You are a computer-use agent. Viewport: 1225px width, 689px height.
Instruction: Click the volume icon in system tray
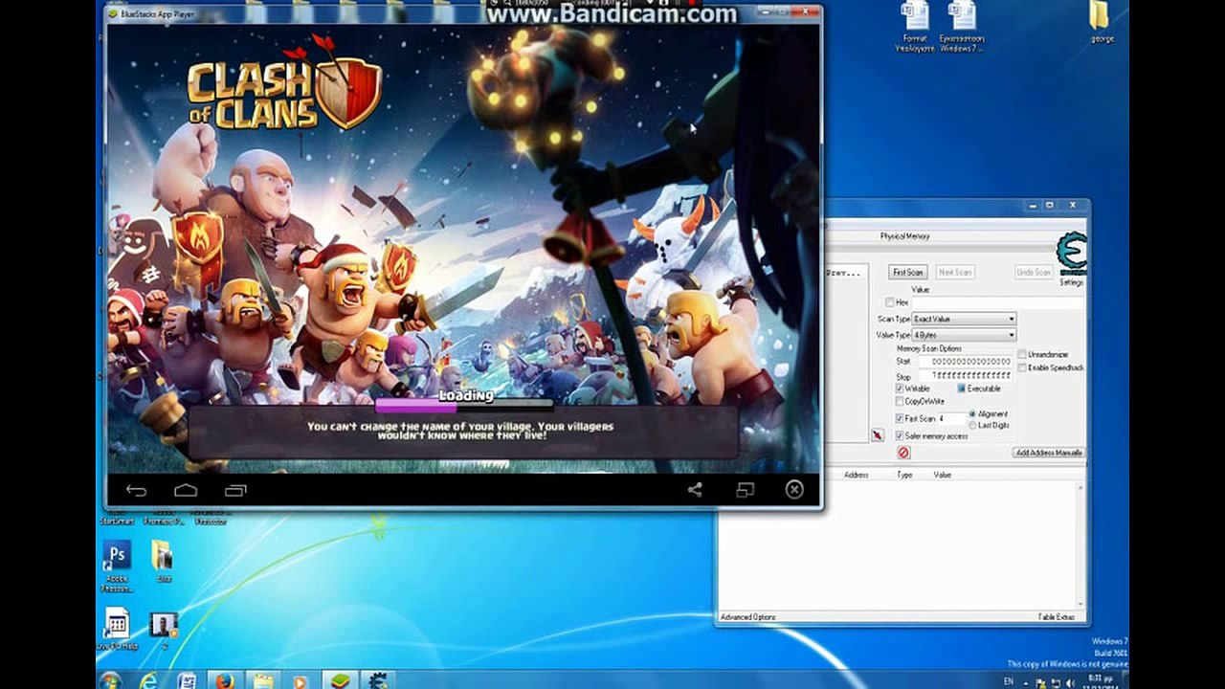(1071, 683)
